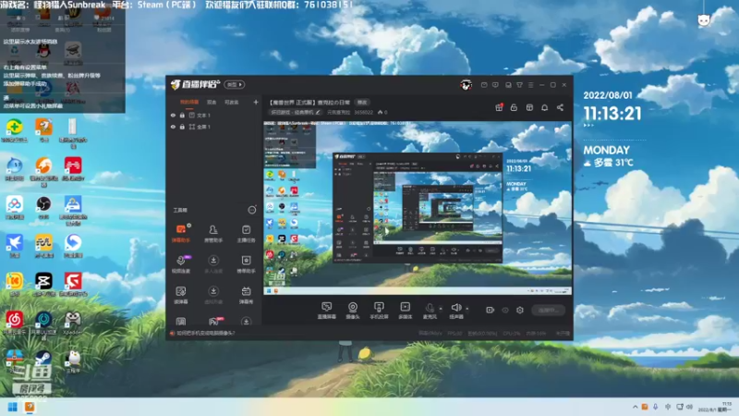Toggle the lock on the 全屏 1 source
Image resolution: width=739 pixels, height=416 pixels.
(182, 127)
